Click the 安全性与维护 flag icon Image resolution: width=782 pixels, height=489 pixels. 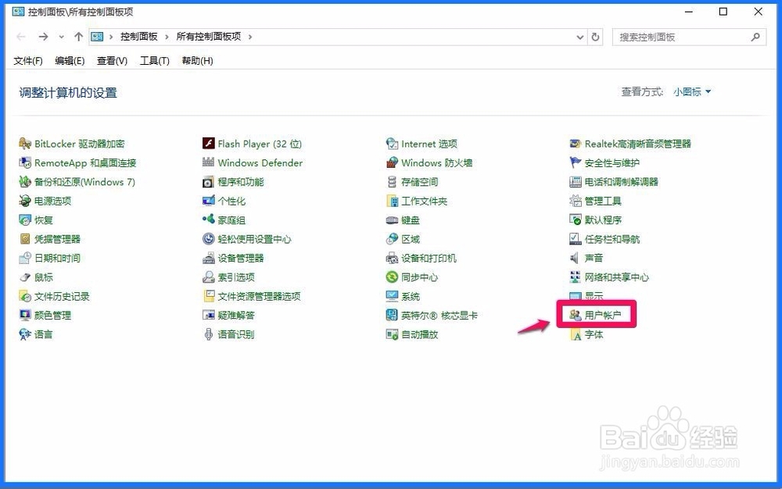576,162
